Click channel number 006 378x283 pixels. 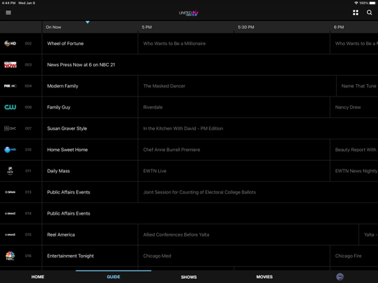click(x=28, y=107)
